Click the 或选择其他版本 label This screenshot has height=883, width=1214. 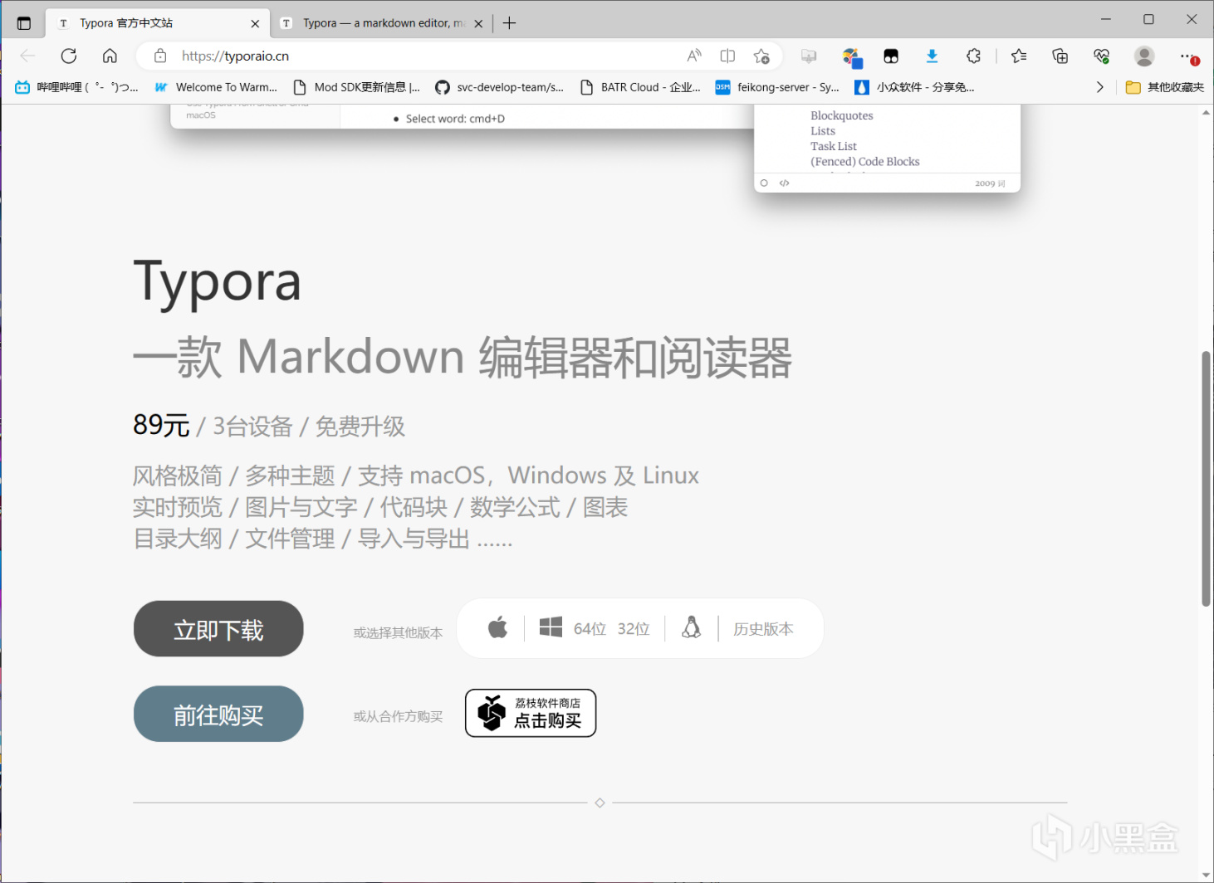398,632
